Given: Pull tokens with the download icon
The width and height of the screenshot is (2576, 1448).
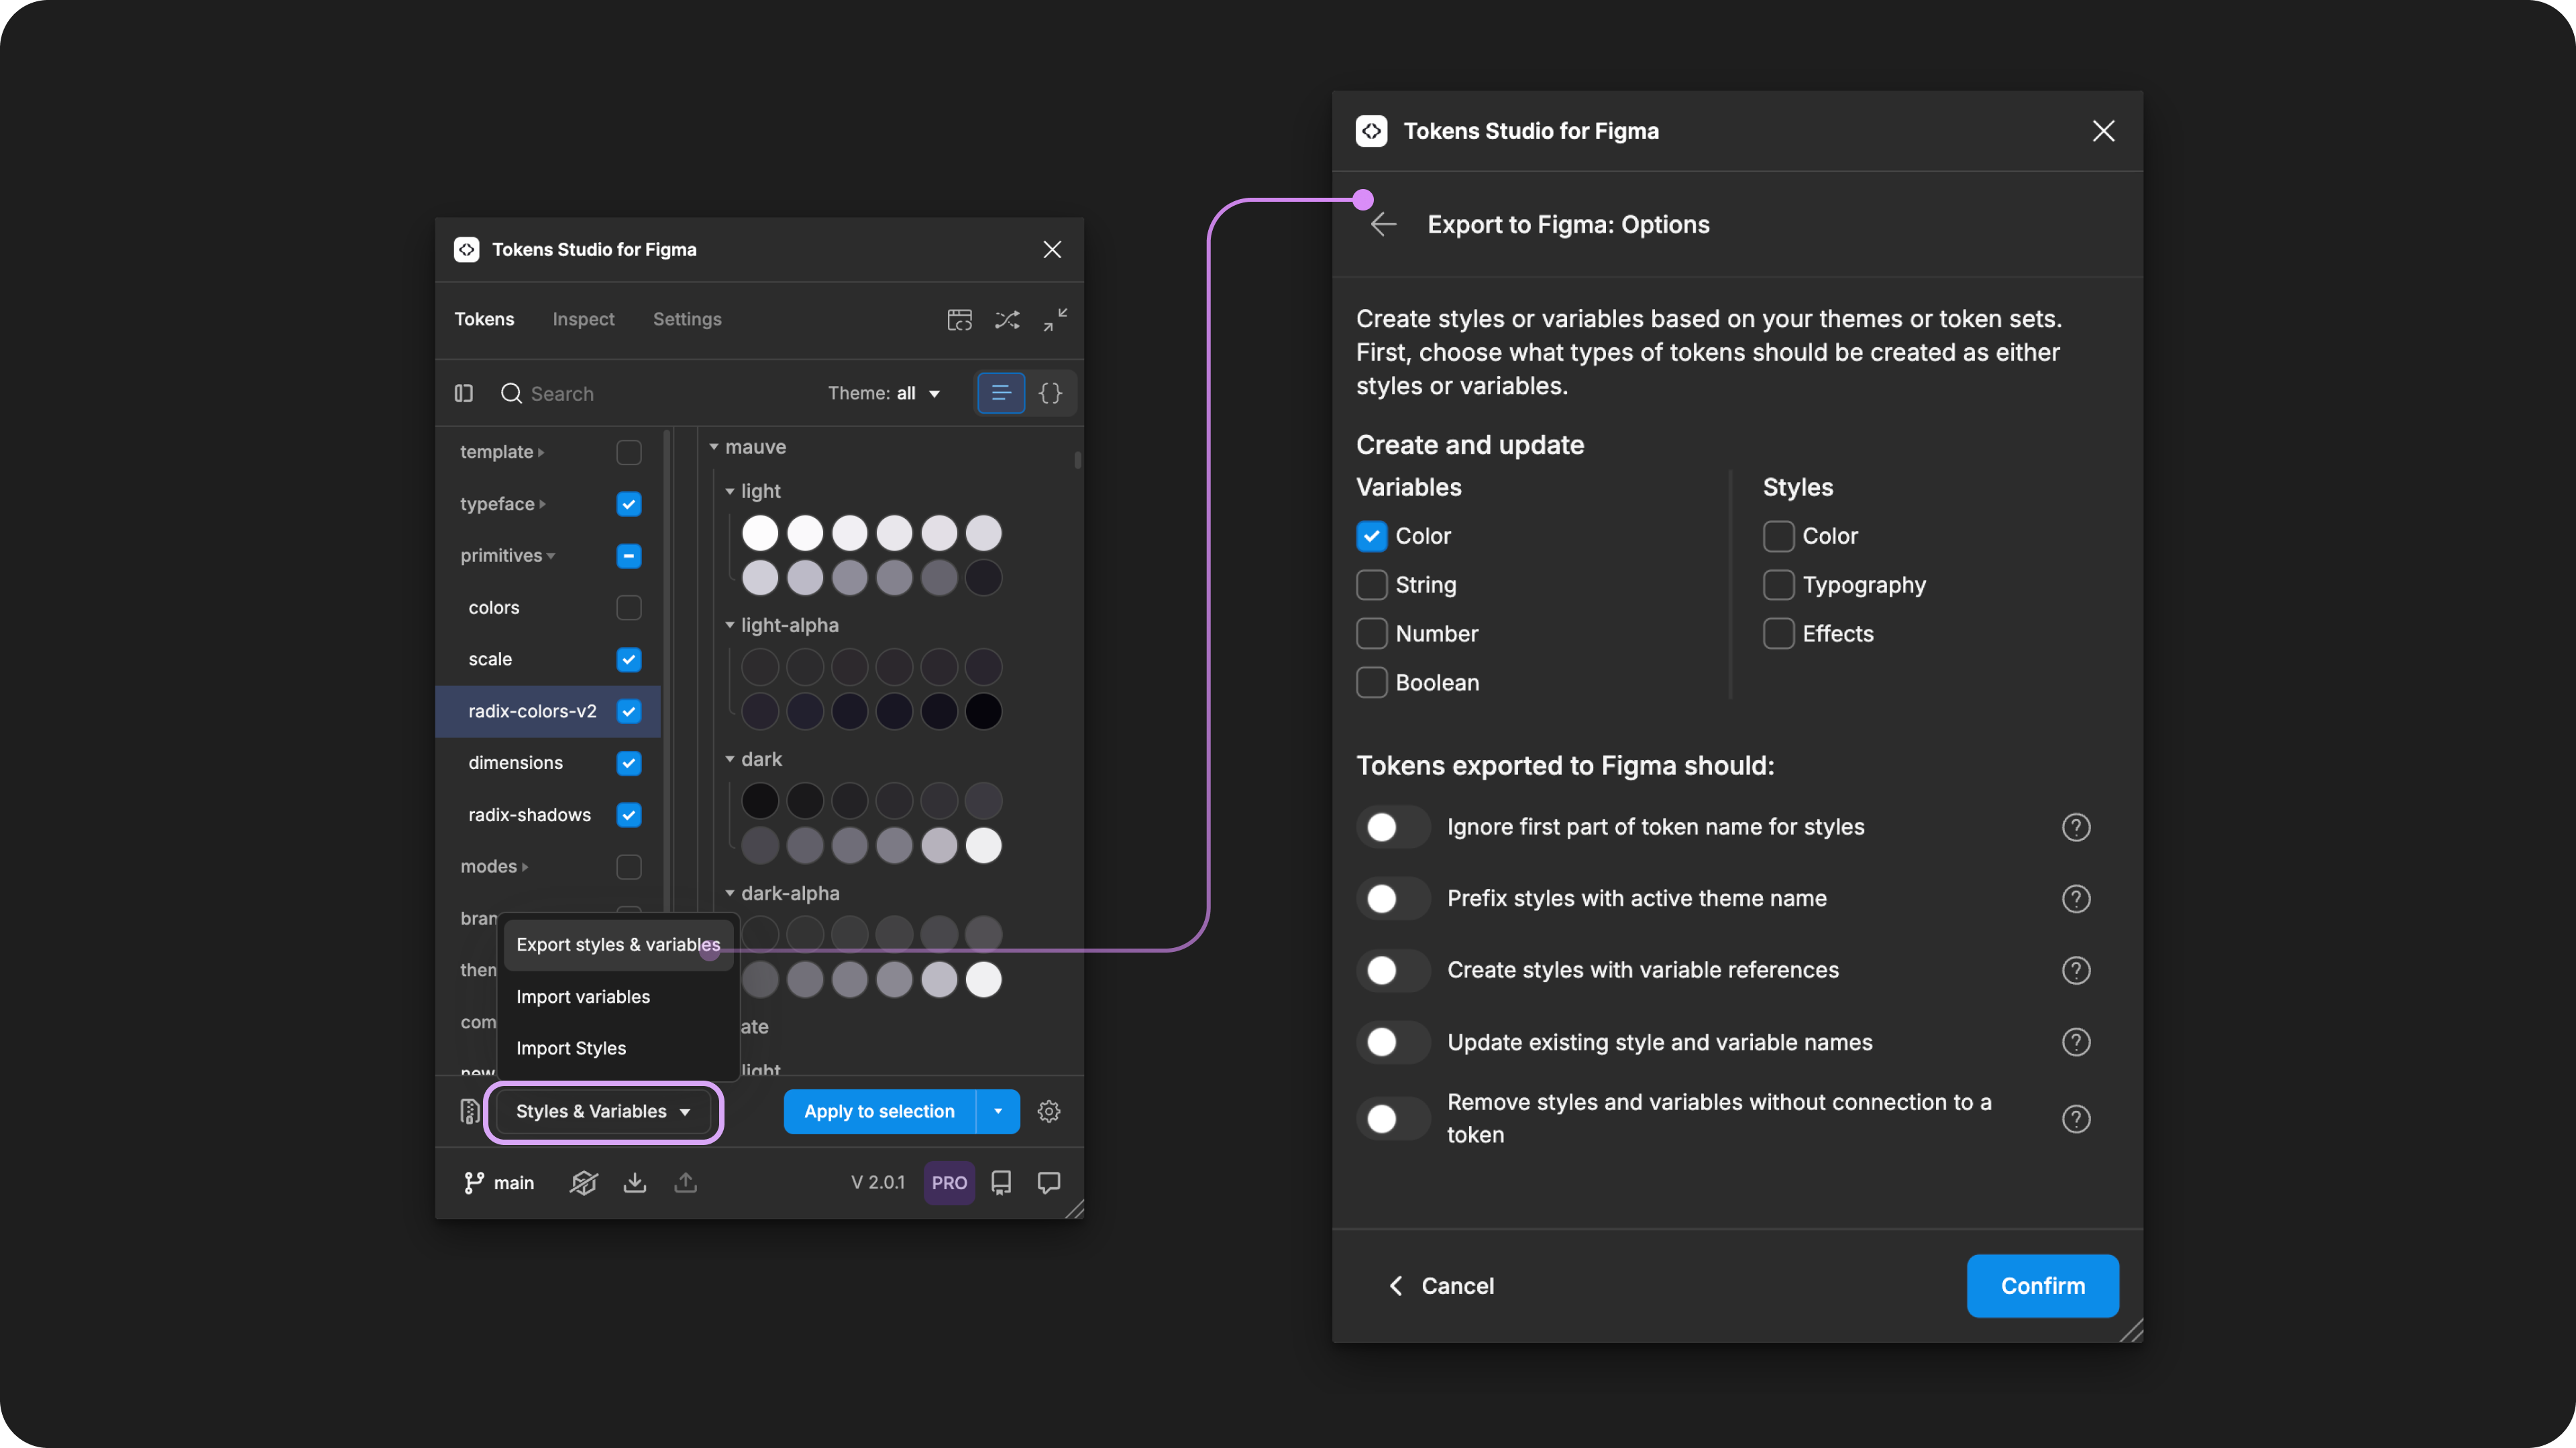Looking at the screenshot, I should pyautogui.click(x=635, y=1183).
